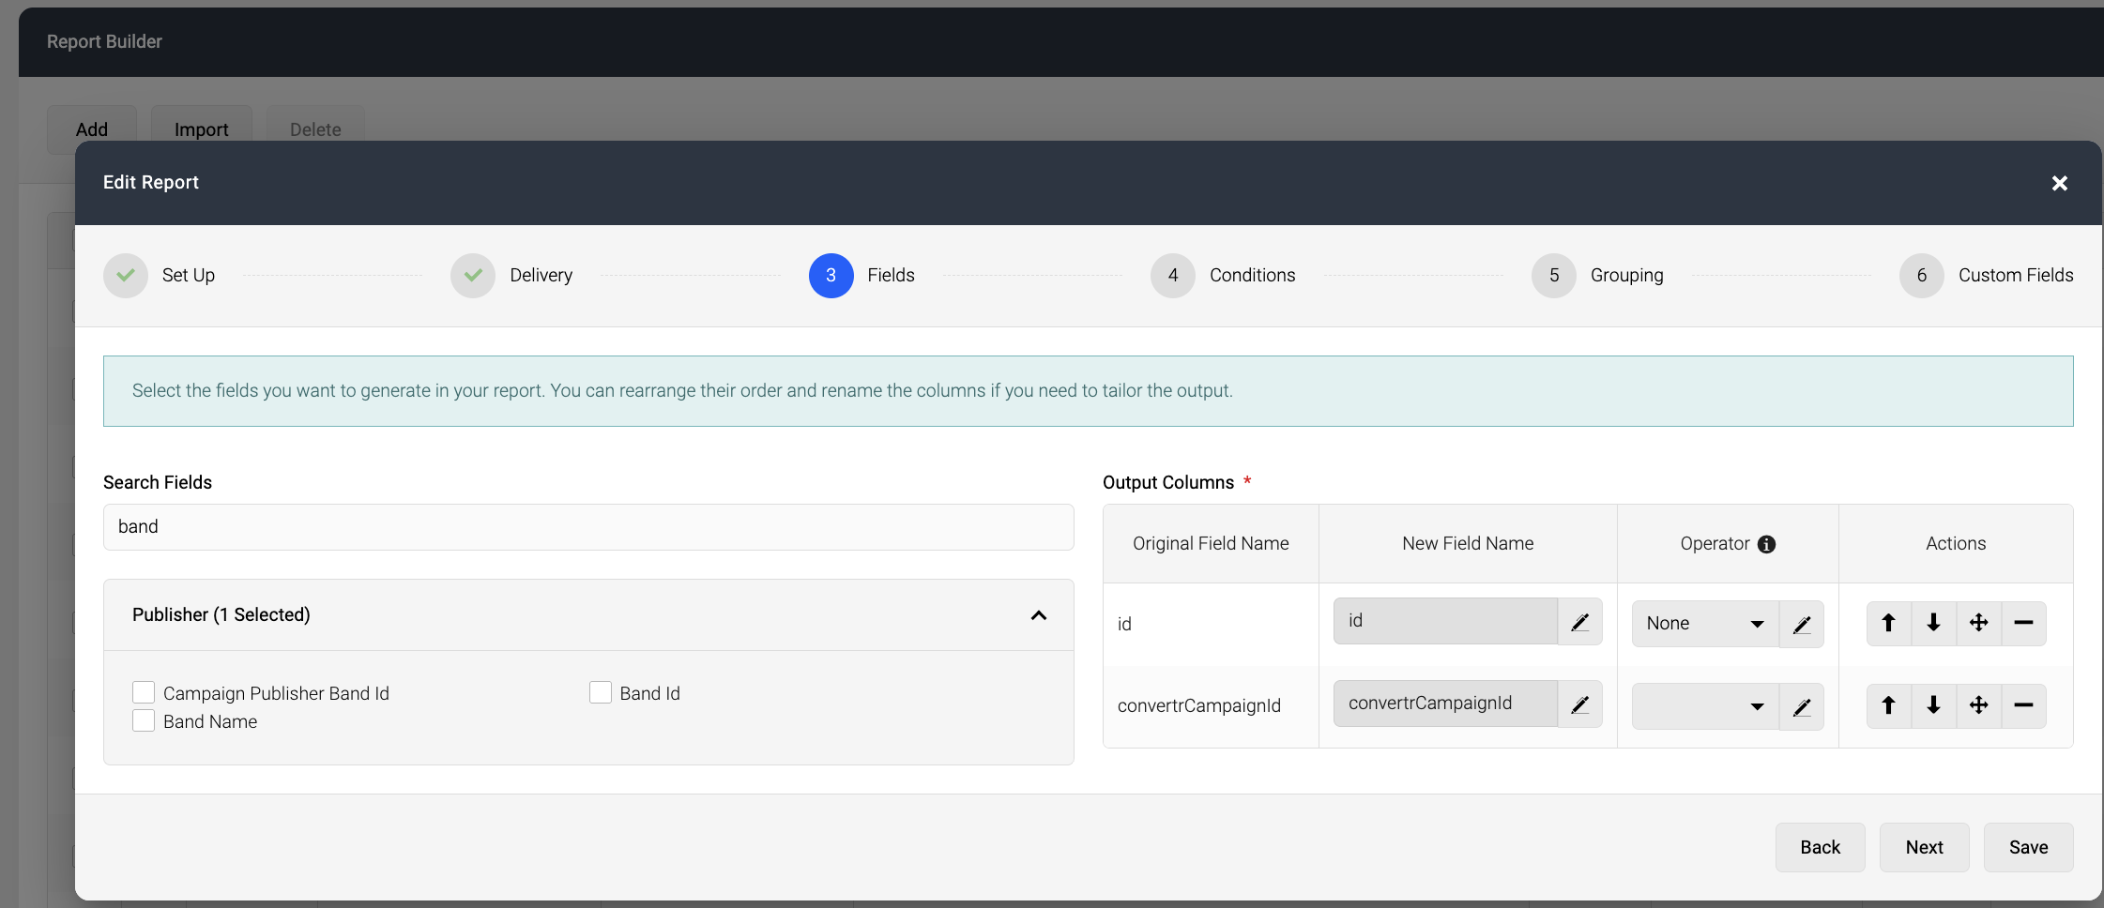This screenshot has height=908, width=2104.
Task: Jump to the Conditions step
Action: [x=1223, y=276]
